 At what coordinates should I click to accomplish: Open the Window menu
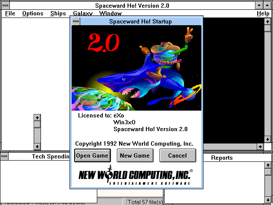coord(110,14)
